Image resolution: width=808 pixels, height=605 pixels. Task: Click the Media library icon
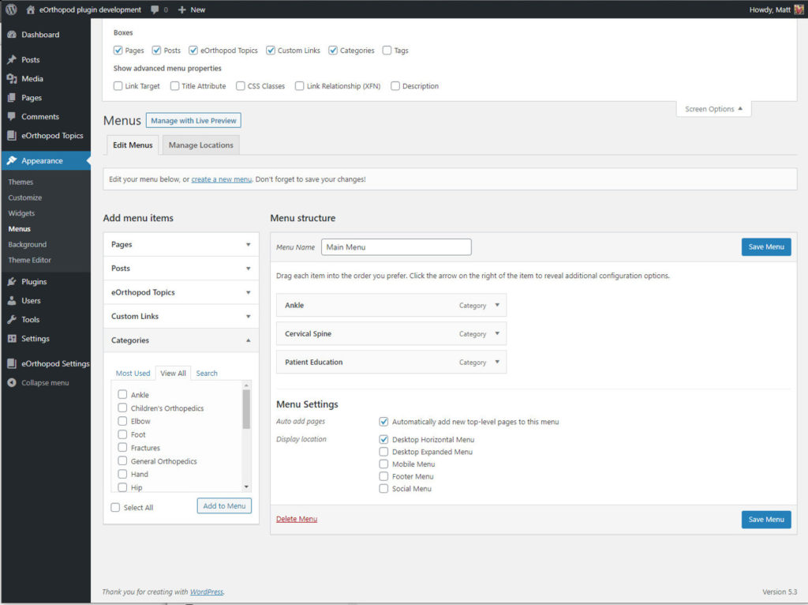point(12,79)
